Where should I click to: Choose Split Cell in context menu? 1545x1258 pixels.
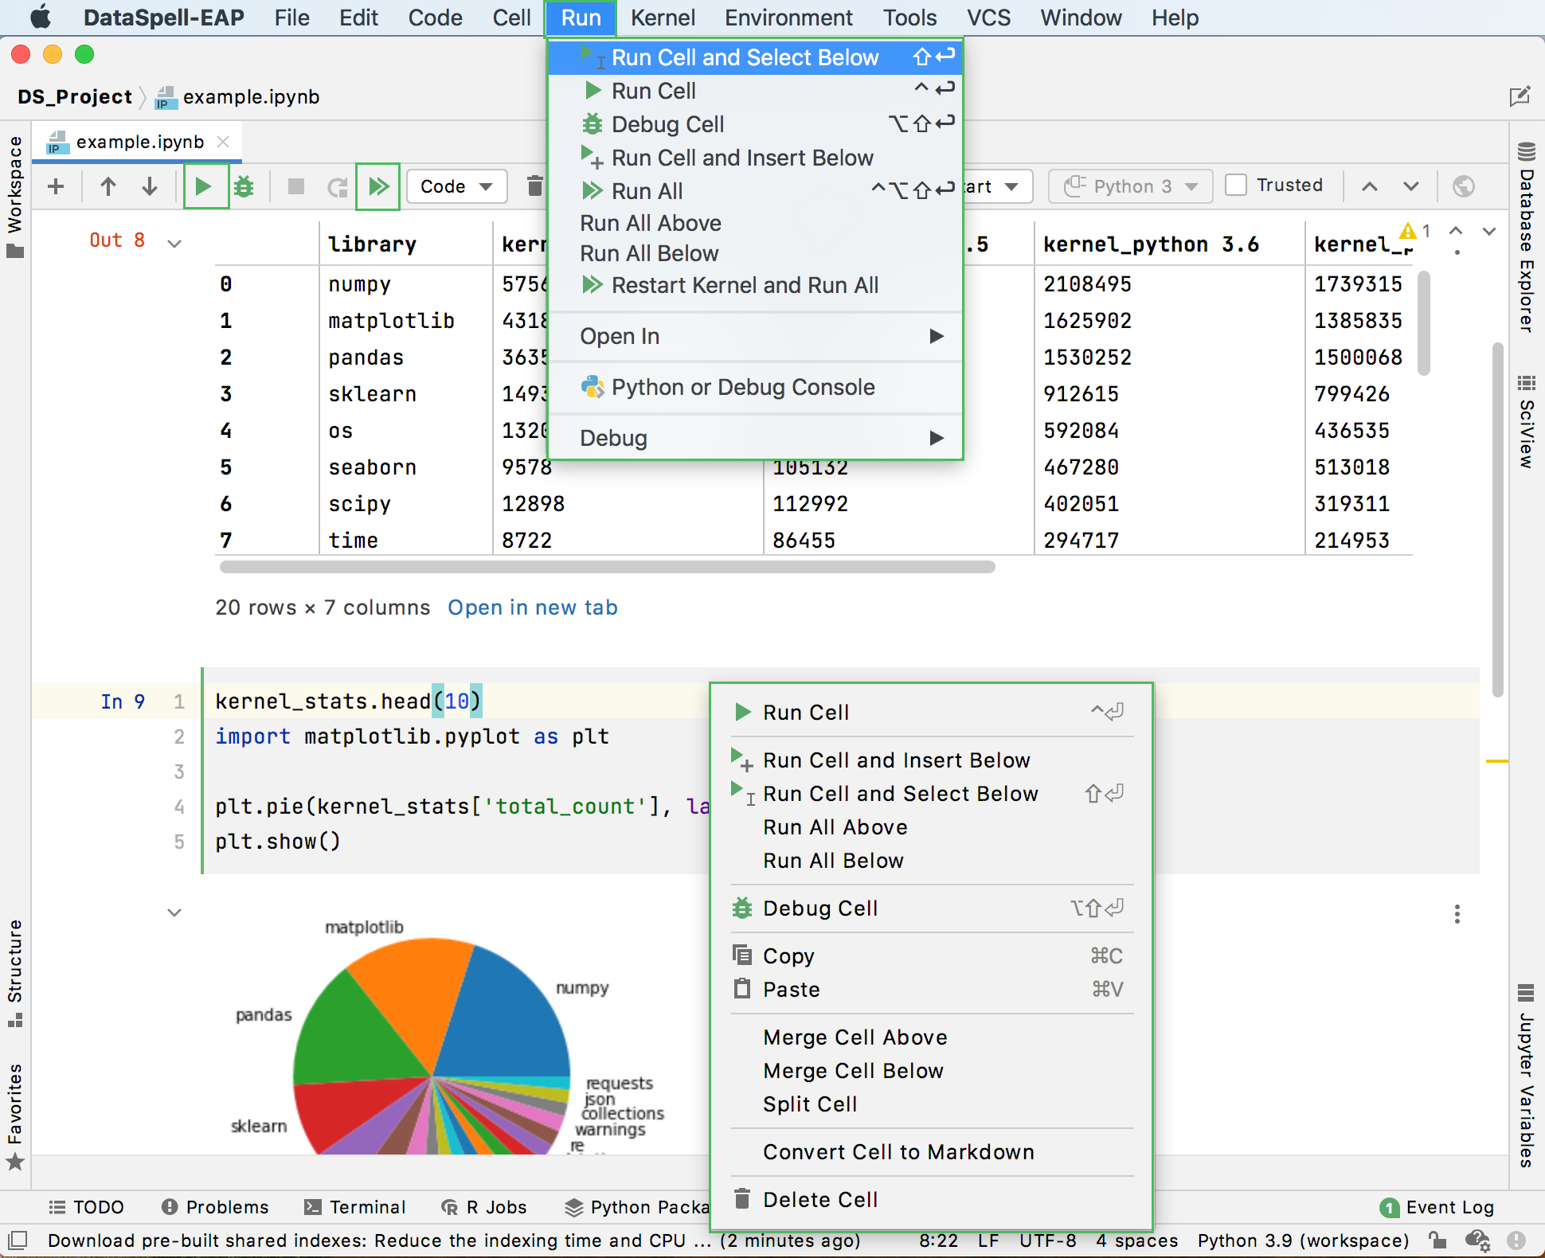point(931,1104)
